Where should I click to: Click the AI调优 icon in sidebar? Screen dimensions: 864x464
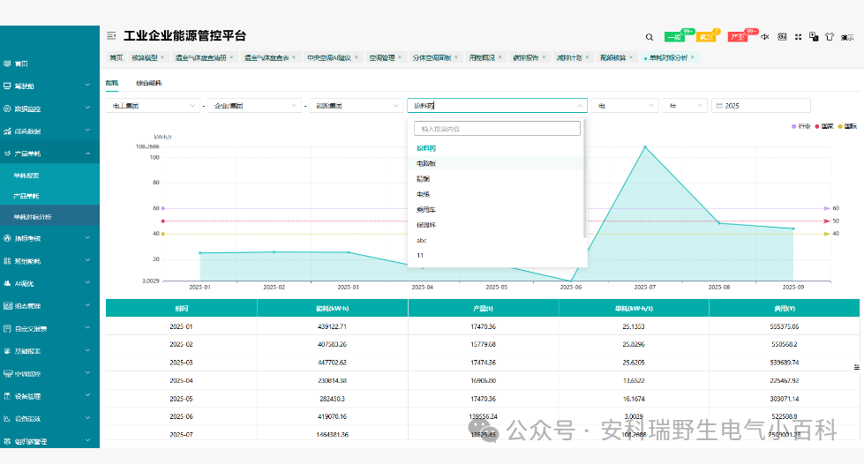(x=7, y=283)
